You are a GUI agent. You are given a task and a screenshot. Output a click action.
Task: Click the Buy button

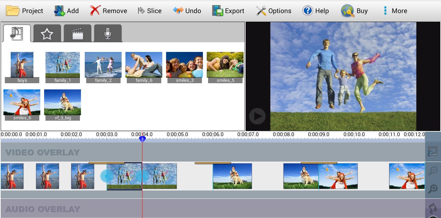pos(355,11)
